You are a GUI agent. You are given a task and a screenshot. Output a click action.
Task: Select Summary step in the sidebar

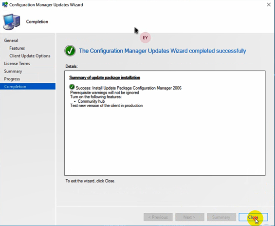click(13, 71)
